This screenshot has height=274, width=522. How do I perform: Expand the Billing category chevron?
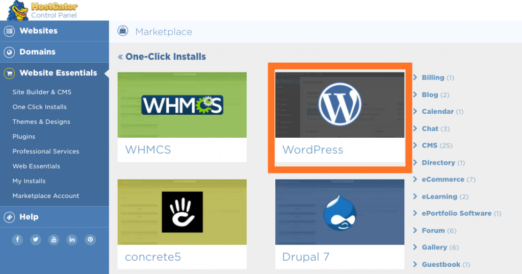[415, 78]
